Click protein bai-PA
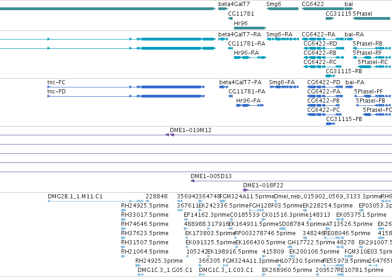This screenshot has width=392, height=277. tap(349, 87)
